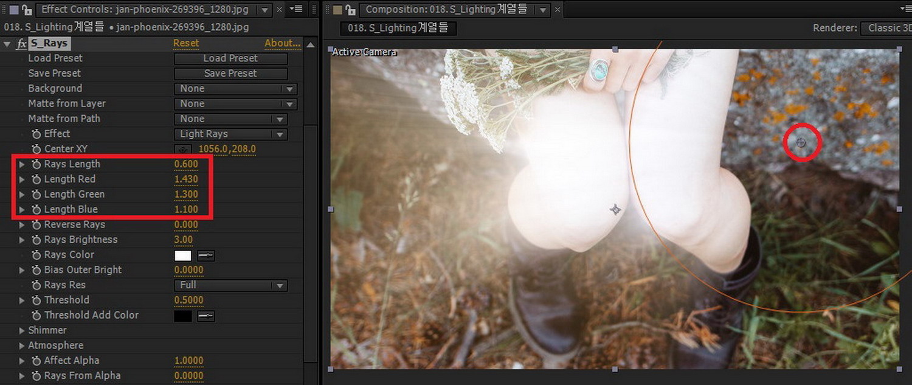Click the fx icon of S_Rays
The height and width of the screenshot is (385, 912).
(x=21, y=44)
